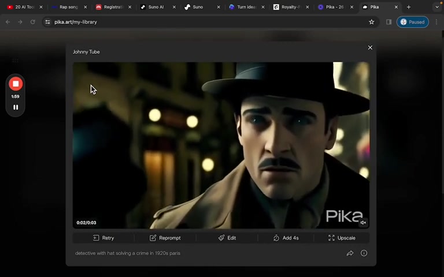Go forward in browser history

pyautogui.click(x=20, y=22)
